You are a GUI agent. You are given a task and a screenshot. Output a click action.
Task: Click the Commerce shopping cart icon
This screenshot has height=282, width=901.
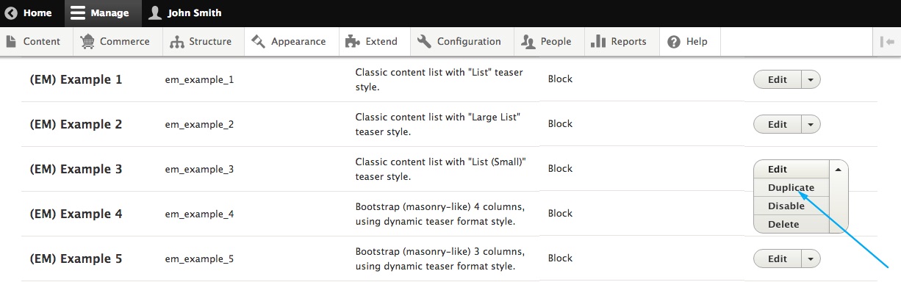click(87, 41)
